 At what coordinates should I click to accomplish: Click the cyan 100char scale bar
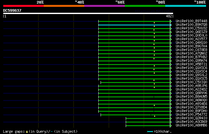point(150,132)
